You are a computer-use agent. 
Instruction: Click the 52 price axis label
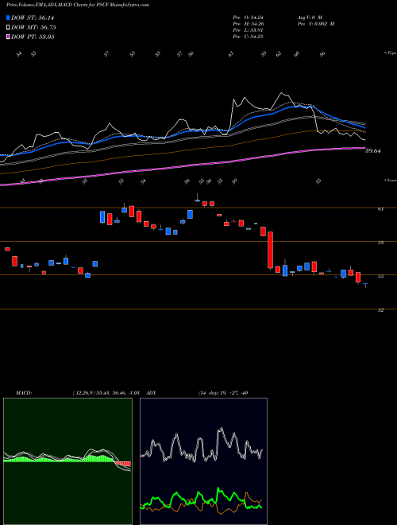380,310
